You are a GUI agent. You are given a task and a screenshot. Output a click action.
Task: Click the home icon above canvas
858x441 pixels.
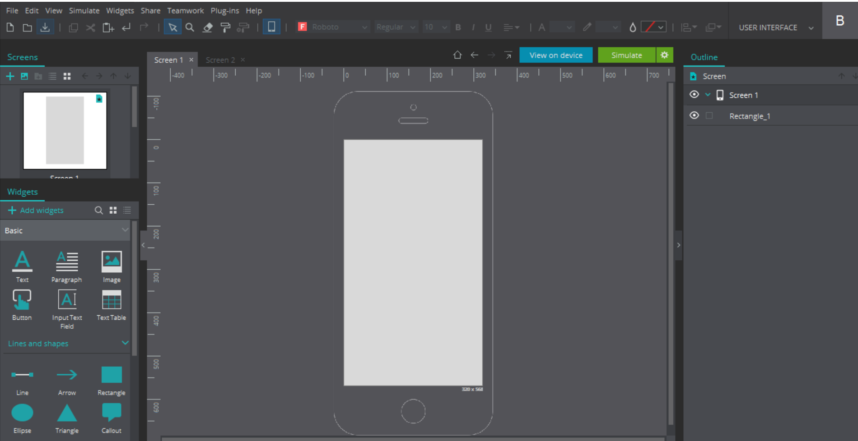[457, 55]
